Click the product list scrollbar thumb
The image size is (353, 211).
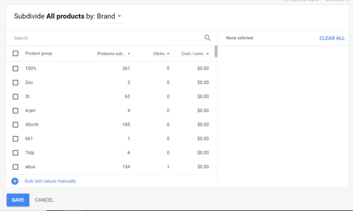[x=216, y=52]
